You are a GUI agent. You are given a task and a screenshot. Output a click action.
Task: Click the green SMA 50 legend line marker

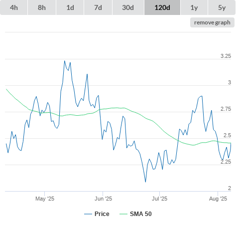click(x=123, y=214)
